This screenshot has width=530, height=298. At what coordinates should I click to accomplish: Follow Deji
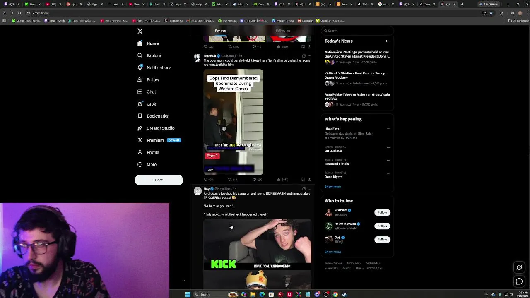coord(382,240)
